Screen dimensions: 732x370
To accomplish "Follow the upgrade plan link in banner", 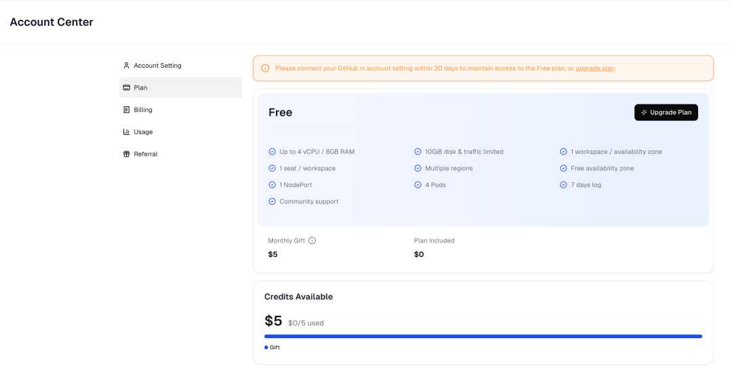I will (x=594, y=68).
